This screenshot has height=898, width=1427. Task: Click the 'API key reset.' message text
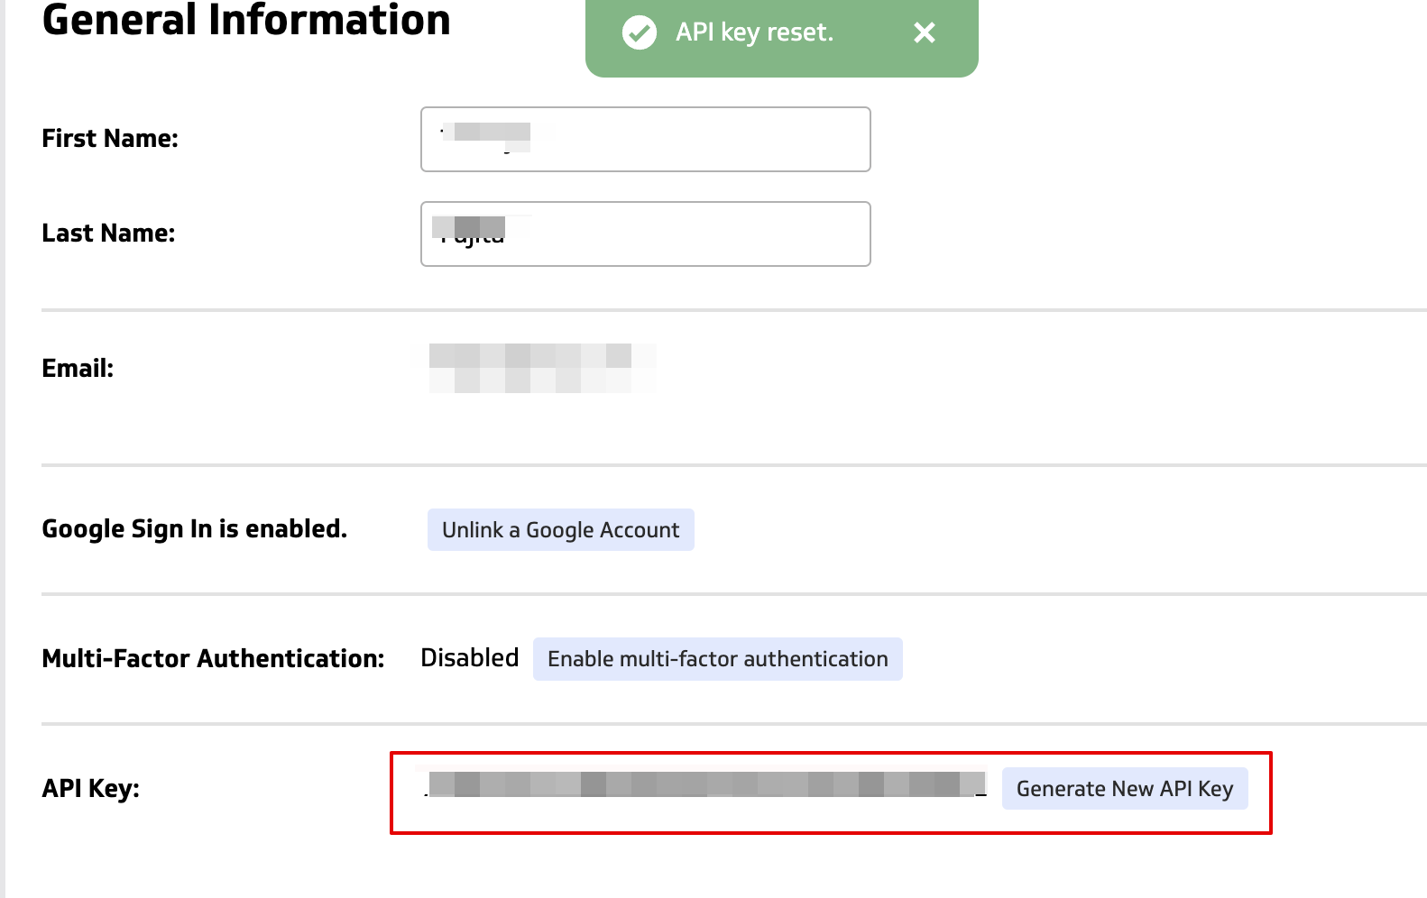[754, 32]
